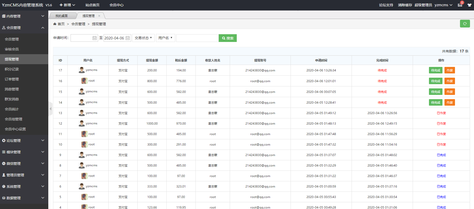Collapse sidebar with left arrow handle

pos(51,109)
